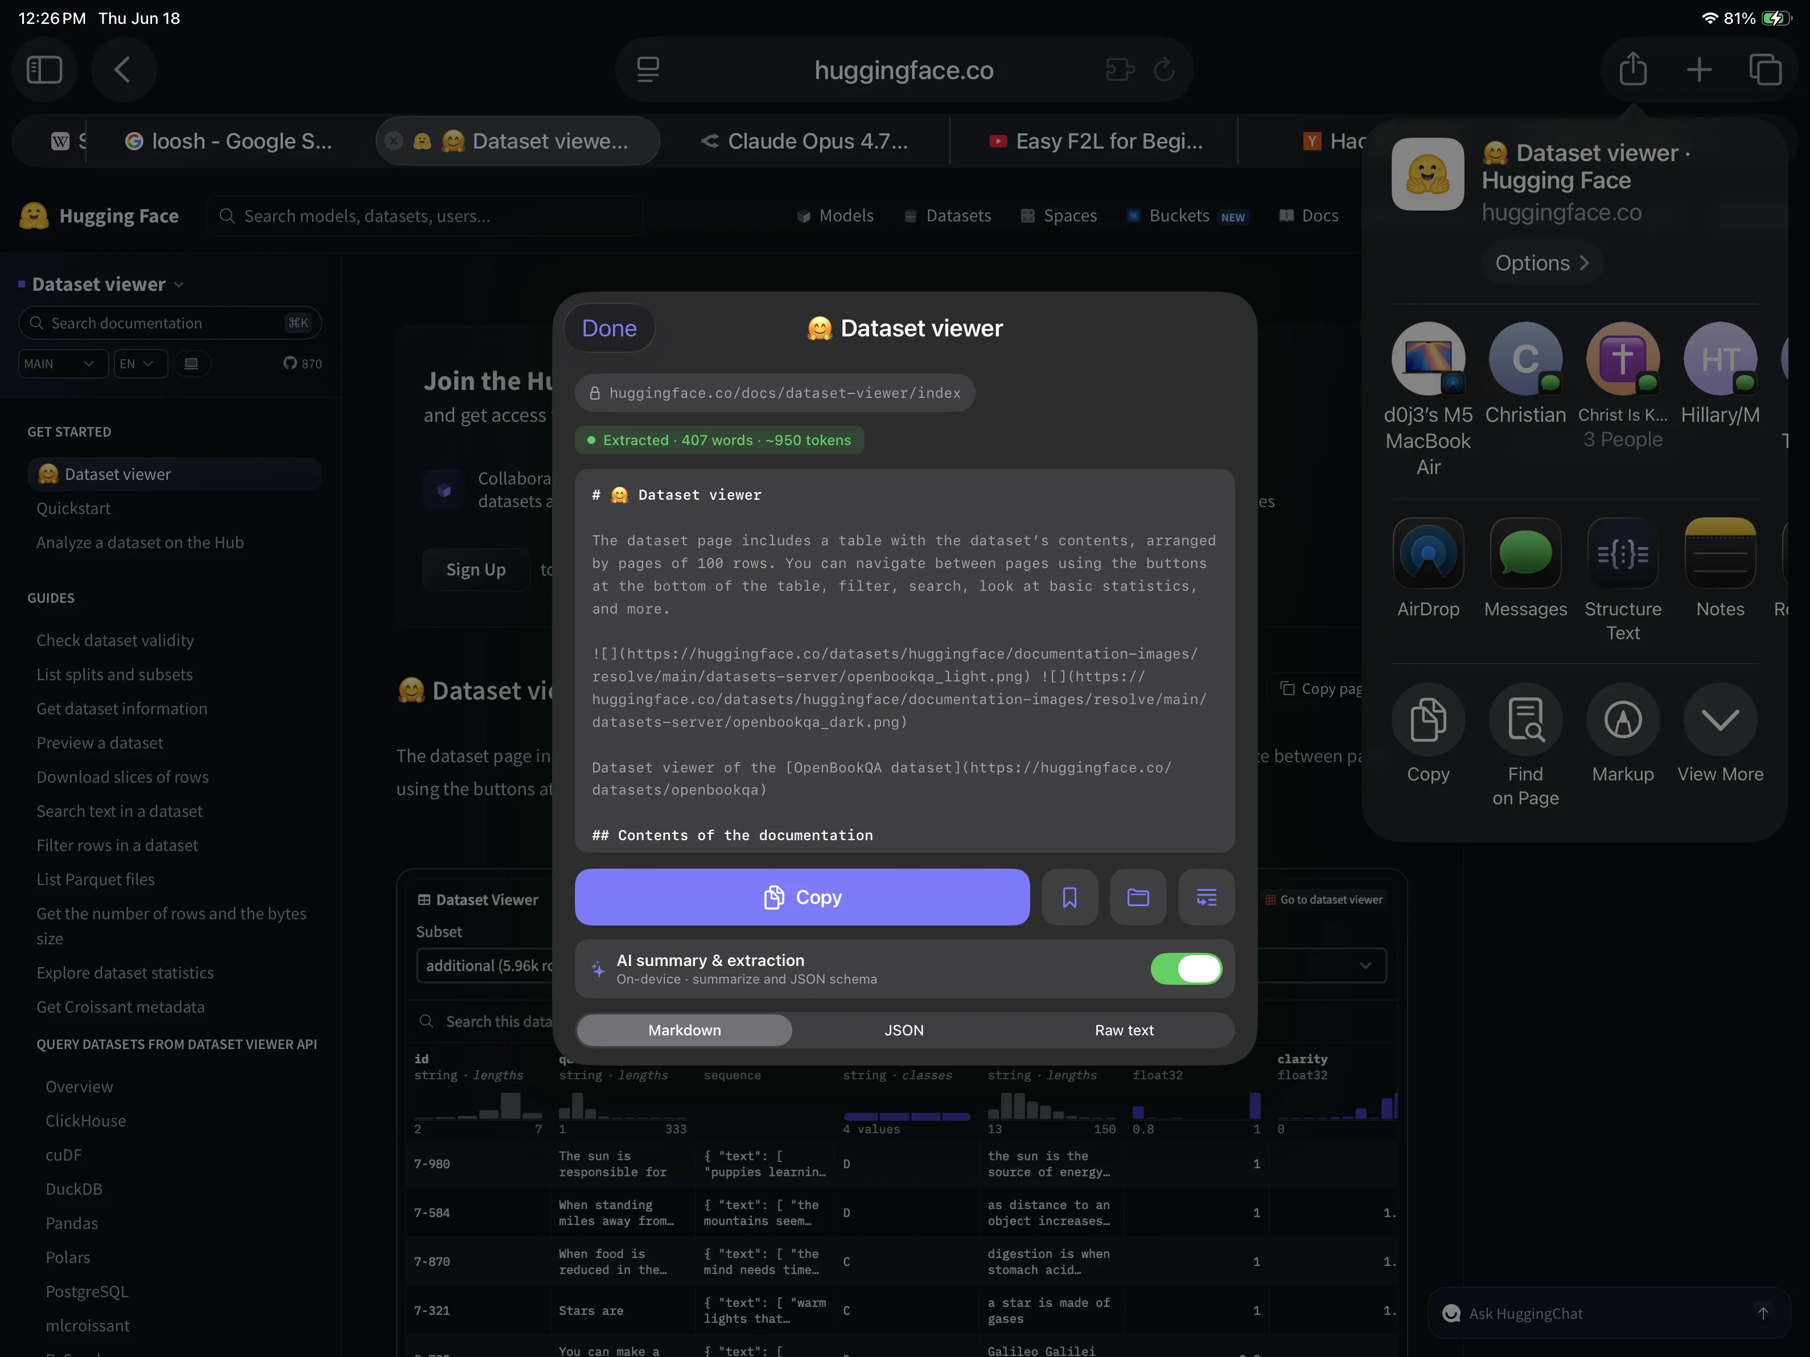Image resolution: width=1810 pixels, height=1357 pixels.
Task: Switch to Claude Opus 4.7 tab
Action: pos(804,141)
